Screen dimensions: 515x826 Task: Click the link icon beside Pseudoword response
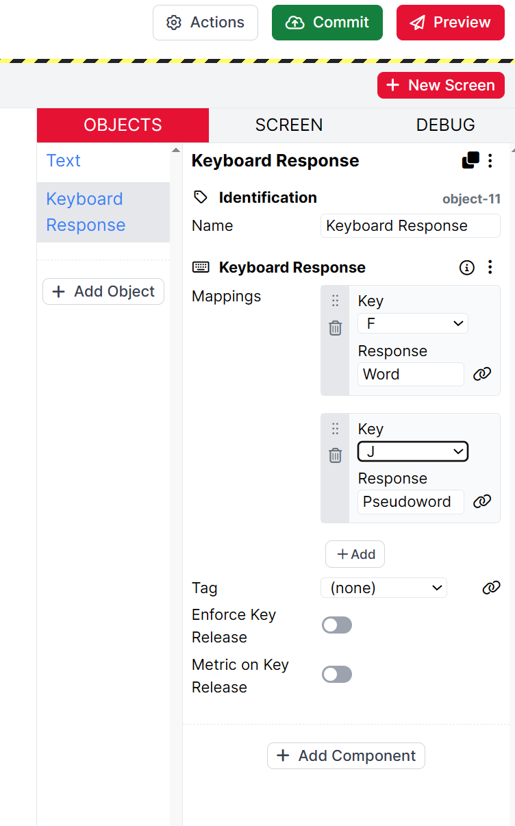click(x=482, y=501)
